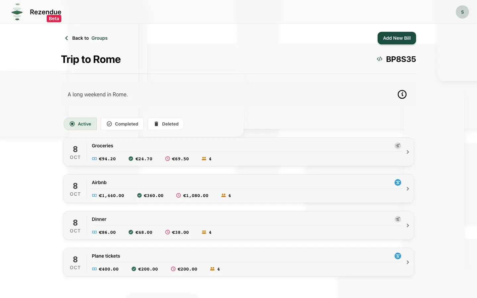The width and height of the screenshot is (477, 298).
Task: Click the €94.20 total on Groceries
Action: 107,159
